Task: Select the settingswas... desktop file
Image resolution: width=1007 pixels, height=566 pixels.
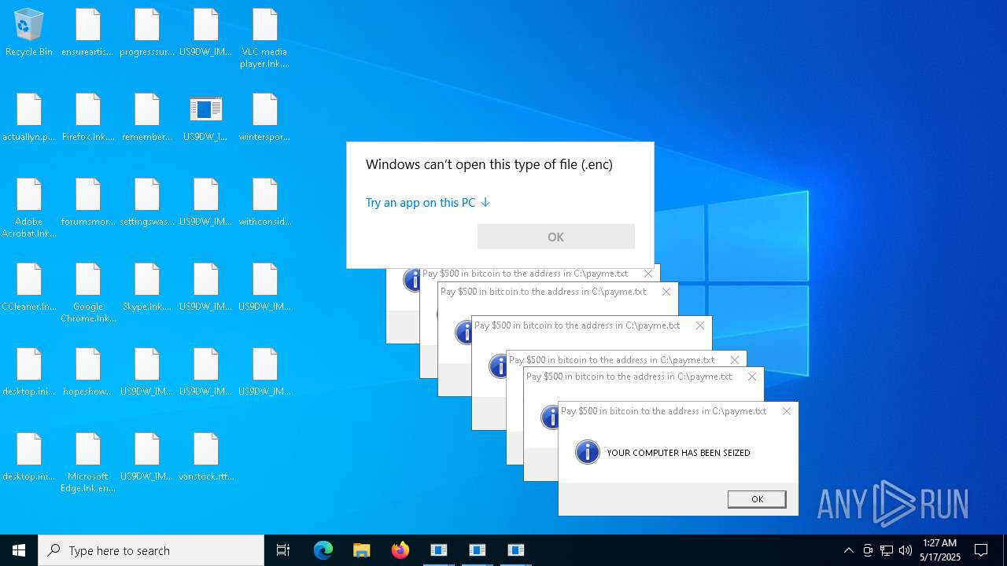Action: pyautogui.click(x=147, y=203)
